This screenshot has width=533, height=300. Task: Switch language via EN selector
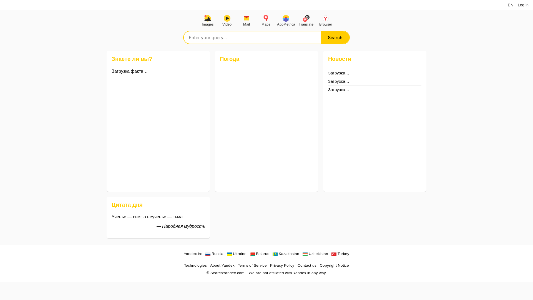511,5
